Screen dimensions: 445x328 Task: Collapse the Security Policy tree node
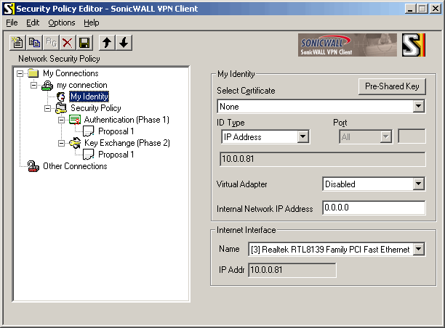tap(48, 108)
